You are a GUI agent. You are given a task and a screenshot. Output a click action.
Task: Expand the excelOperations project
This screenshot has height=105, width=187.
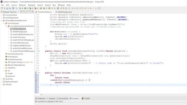[x=1, y=18]
